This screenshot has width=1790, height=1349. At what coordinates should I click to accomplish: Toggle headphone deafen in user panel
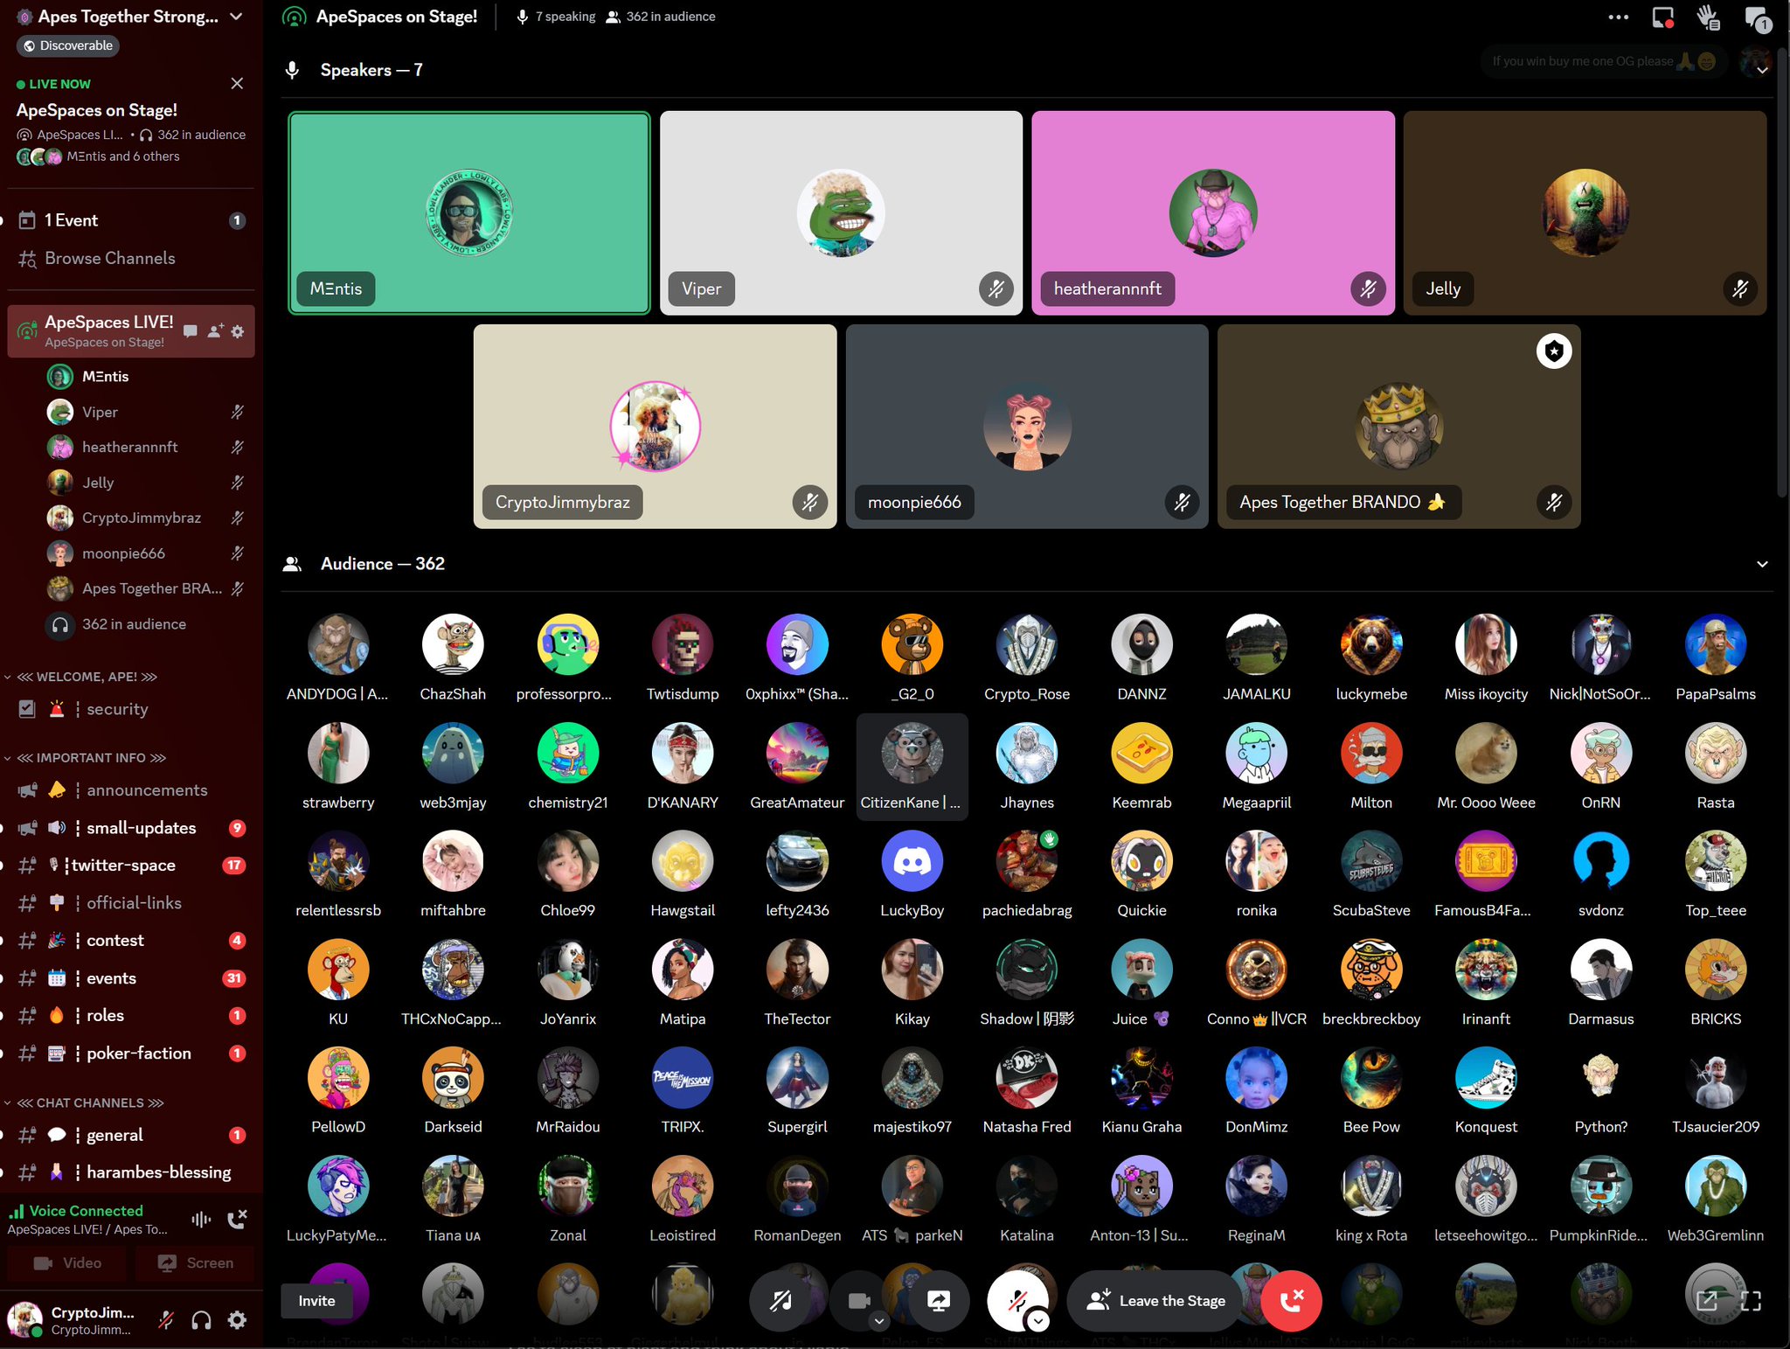click(201, 1320)
